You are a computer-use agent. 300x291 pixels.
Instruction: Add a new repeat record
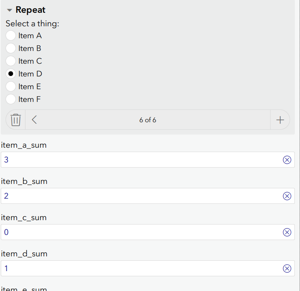[280, 120]
